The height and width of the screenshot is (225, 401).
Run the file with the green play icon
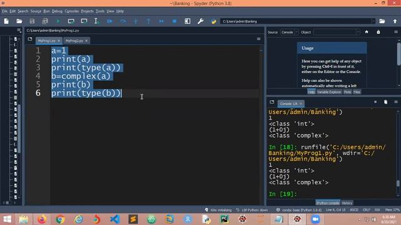58,21
